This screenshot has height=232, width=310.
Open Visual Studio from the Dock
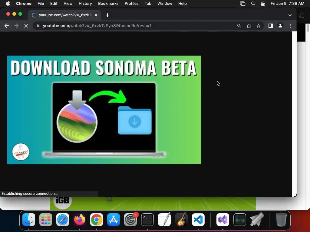tap(223, 220)
